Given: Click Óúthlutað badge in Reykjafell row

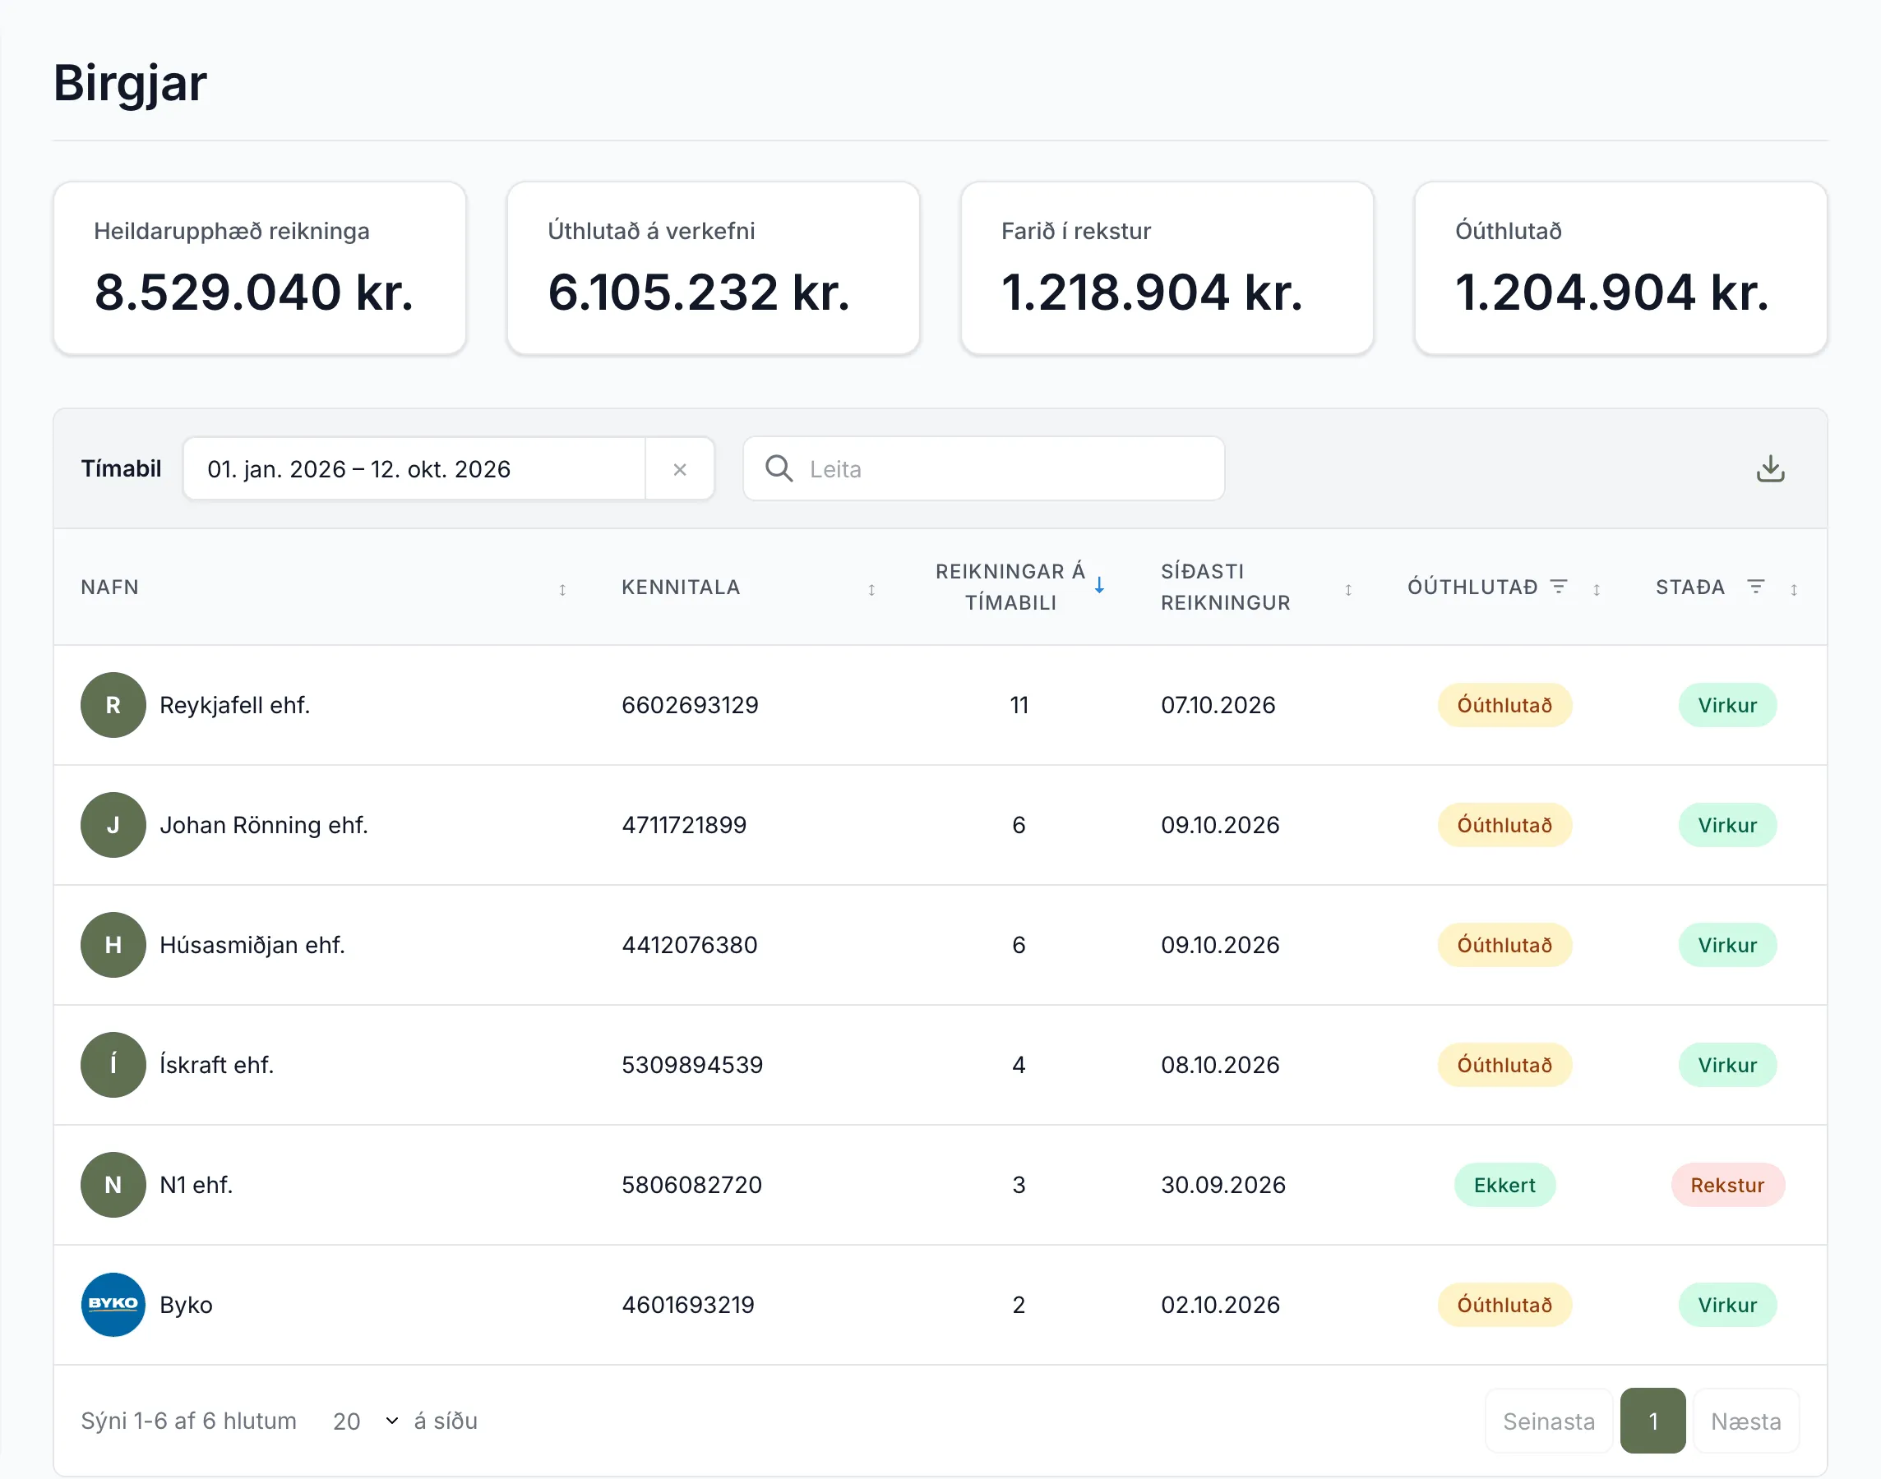Looking at the screenshot, I should click(x=1504, y=705).
